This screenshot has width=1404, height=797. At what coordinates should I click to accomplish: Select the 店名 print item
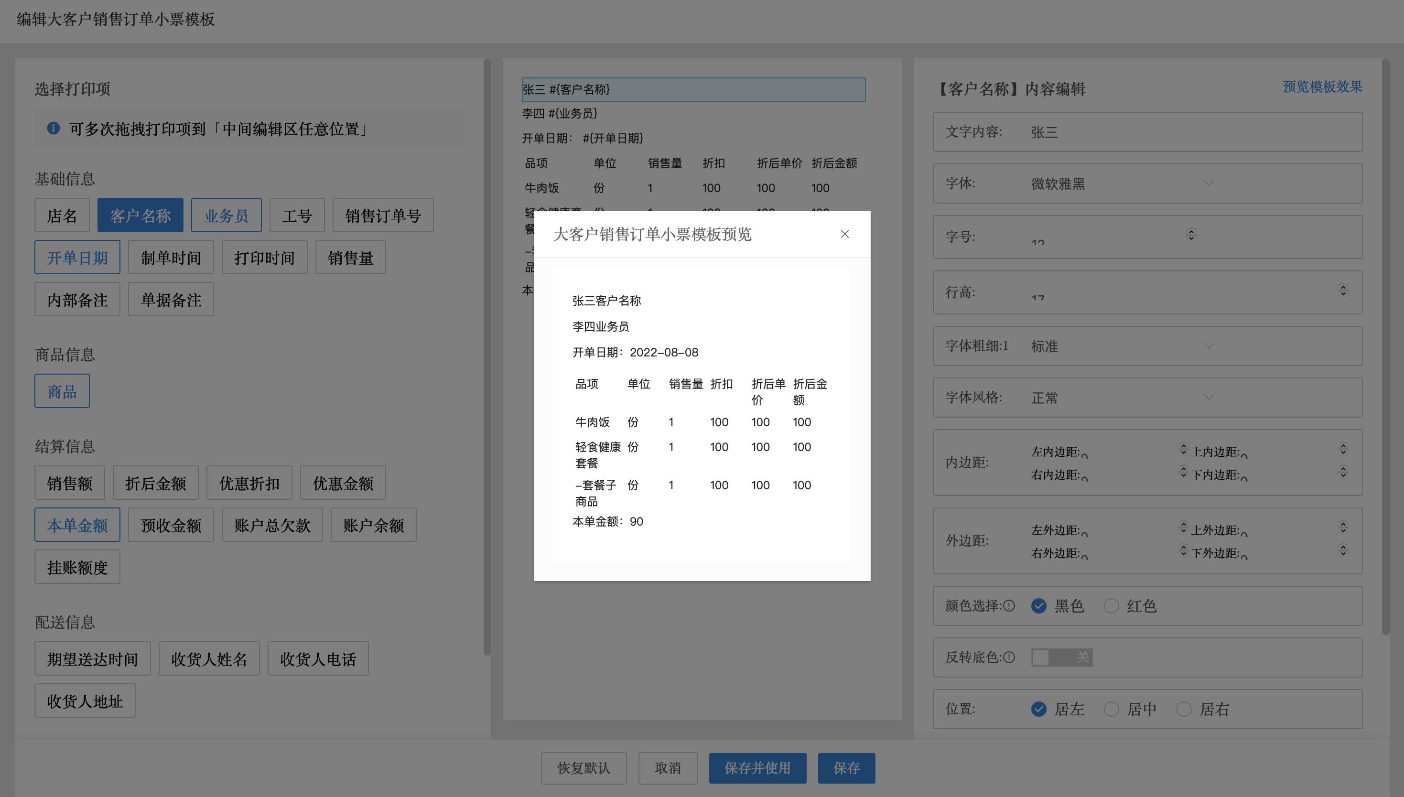coord(62,215)
